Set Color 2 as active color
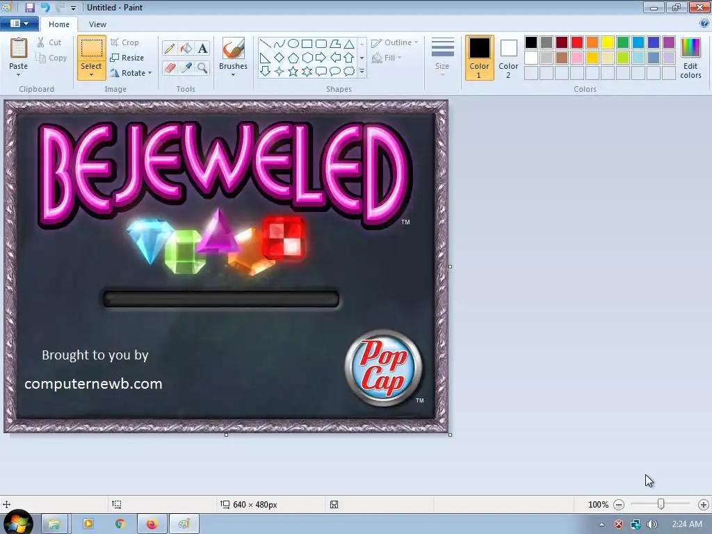This screenshot has width=712, height=534. coord(508,58)
